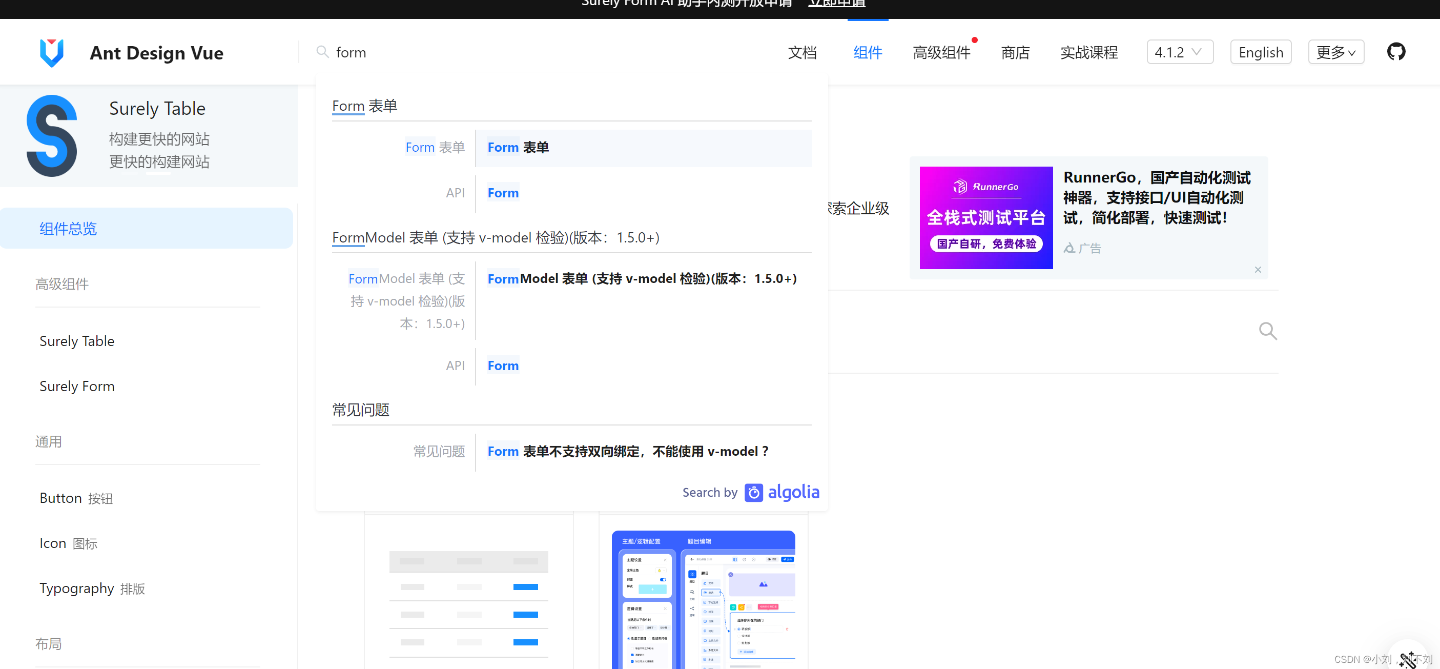Viewport: 1440px width, 669px height.
Task: Click the 立即申请 banner link
Action: pyautogui.click(x=836, y=4)
